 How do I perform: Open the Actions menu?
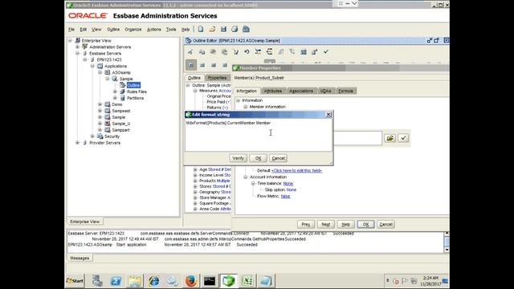[153, 30]
